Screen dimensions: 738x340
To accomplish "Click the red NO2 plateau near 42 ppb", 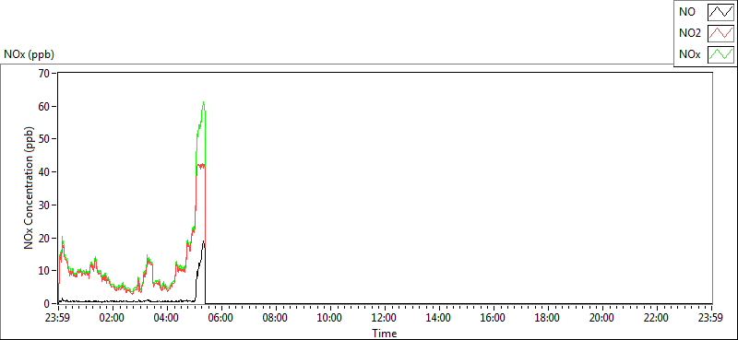I will pyautogui.click(x=201, y=165).
